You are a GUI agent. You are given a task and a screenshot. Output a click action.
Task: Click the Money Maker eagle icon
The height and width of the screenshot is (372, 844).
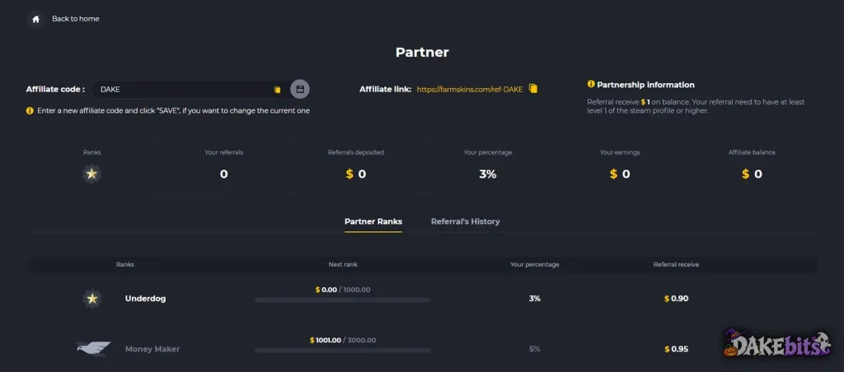(x=93, y=348)
